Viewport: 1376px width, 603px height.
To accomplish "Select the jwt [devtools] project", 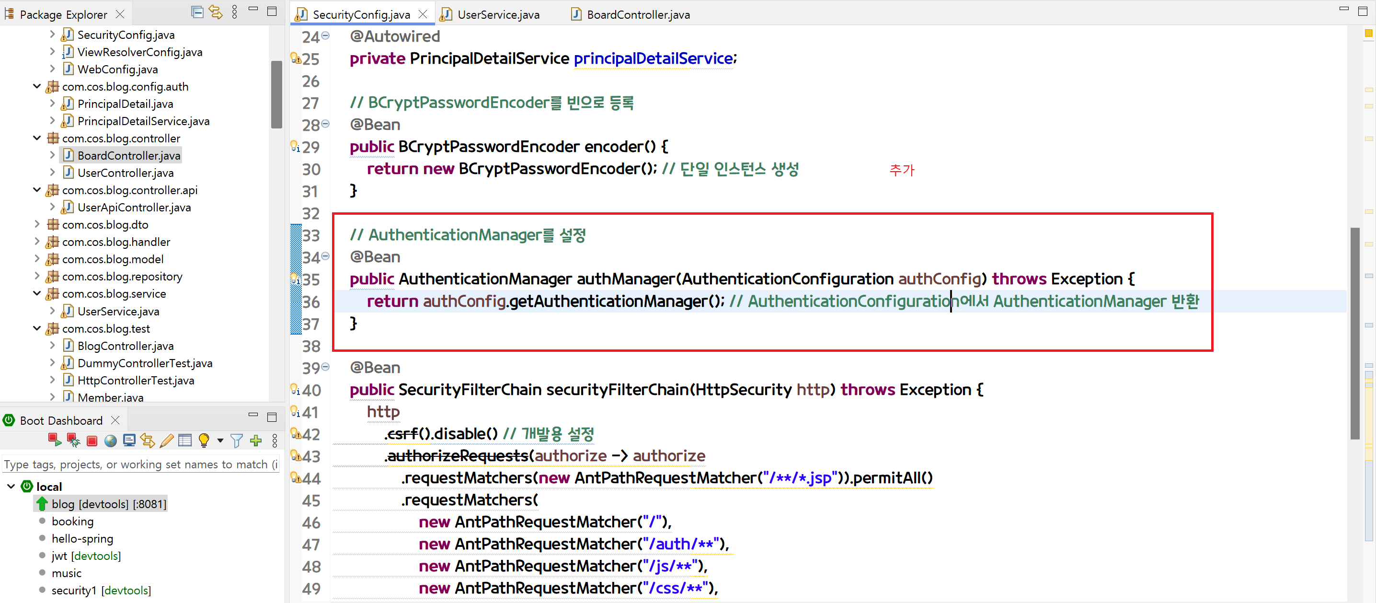I will pyautogui.click(x=87, y=556).
